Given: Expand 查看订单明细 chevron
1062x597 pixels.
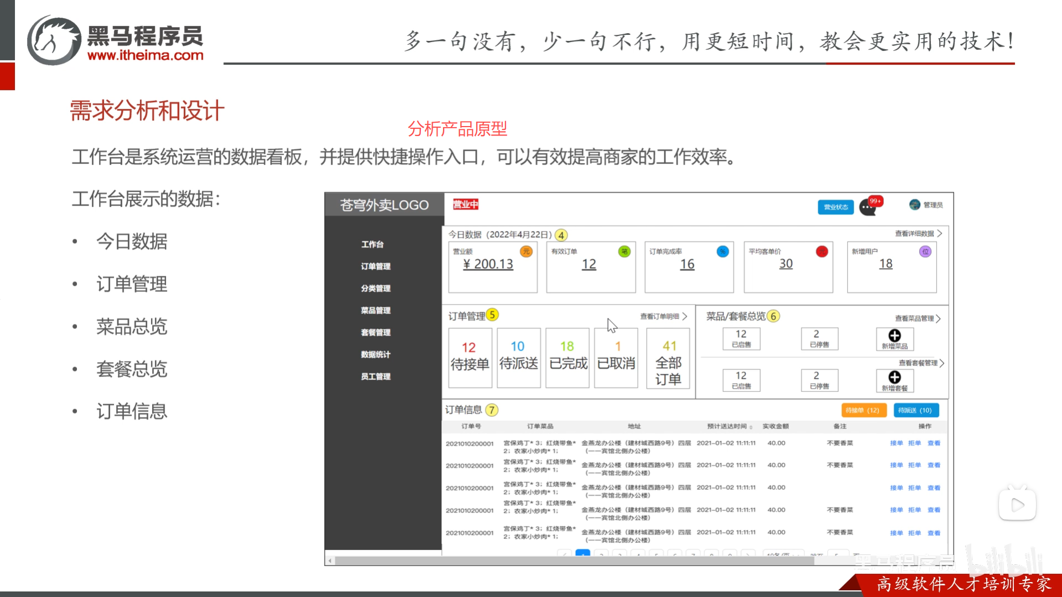Looking at the screenshot, I should 685,316.
